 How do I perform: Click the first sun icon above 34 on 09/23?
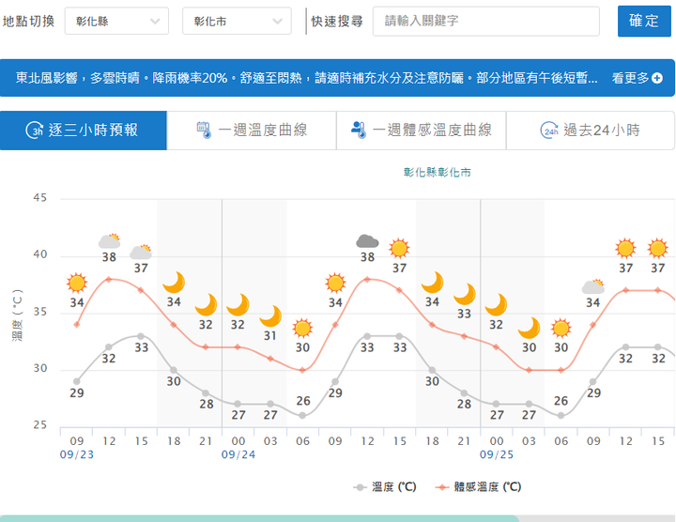77,283
